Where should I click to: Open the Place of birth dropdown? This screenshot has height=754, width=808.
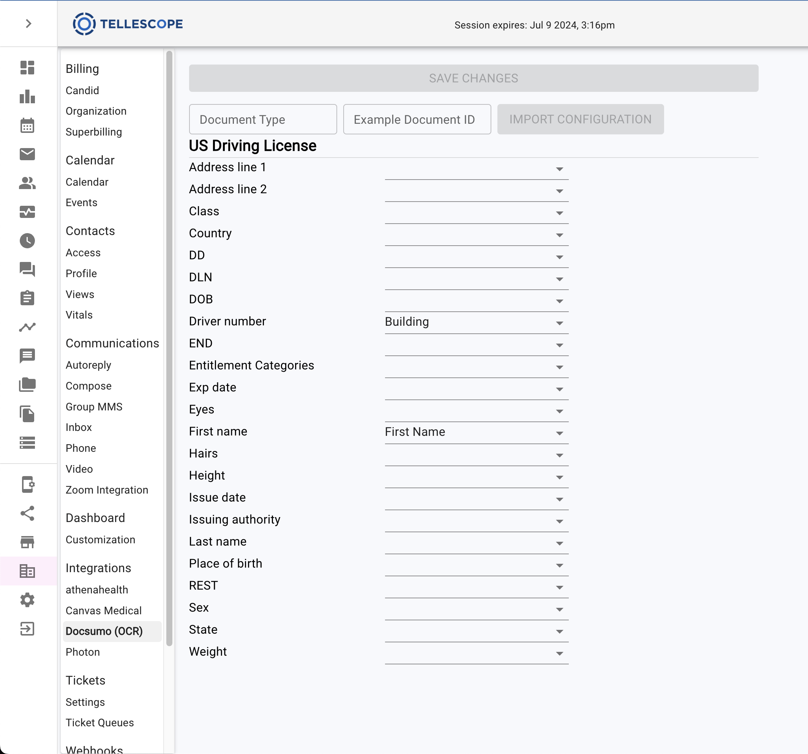click(477, 565)
